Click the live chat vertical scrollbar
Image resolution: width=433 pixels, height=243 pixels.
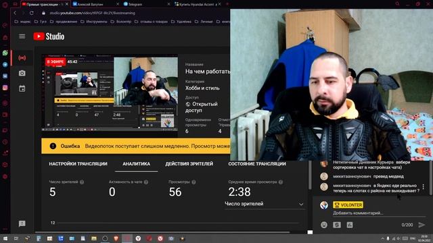pyautogui.click(x=432, y=178)
